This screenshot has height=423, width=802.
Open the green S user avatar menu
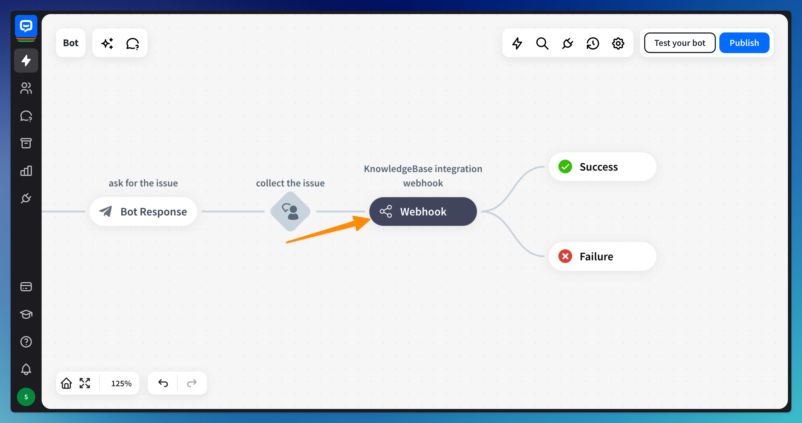click(26, 397)
